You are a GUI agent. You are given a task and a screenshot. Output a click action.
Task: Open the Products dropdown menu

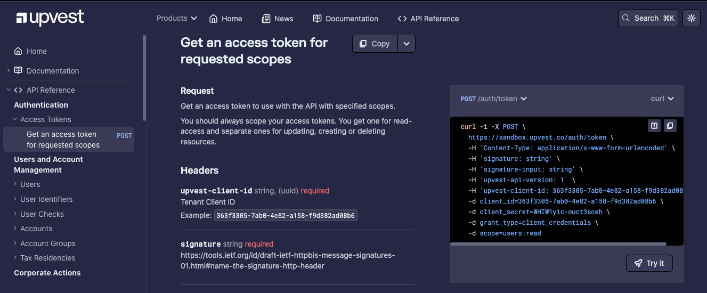click(x=176, y=18)
